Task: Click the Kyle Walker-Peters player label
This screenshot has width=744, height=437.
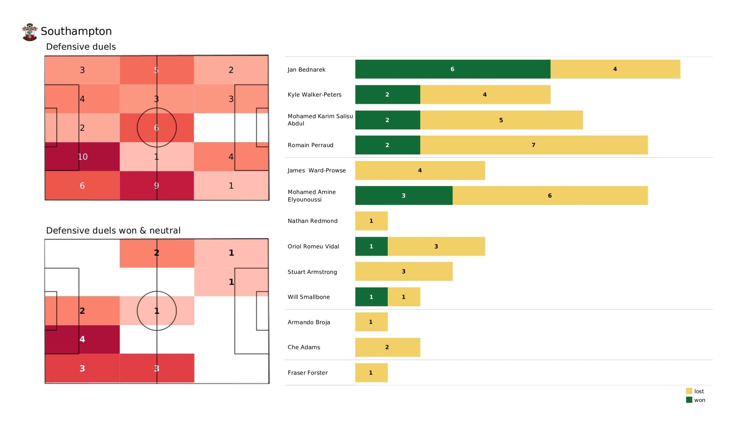Action: tap(314, 94)
